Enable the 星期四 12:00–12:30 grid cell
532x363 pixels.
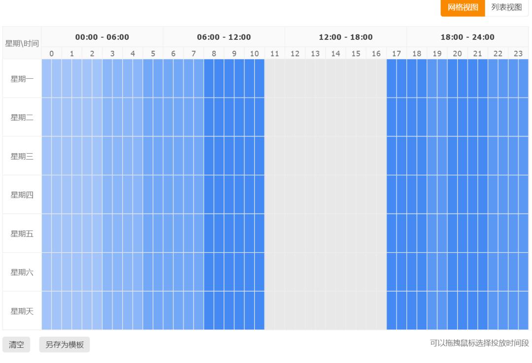(290, 195)
